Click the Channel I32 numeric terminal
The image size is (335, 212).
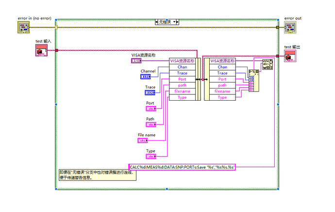tap(146, 76)
